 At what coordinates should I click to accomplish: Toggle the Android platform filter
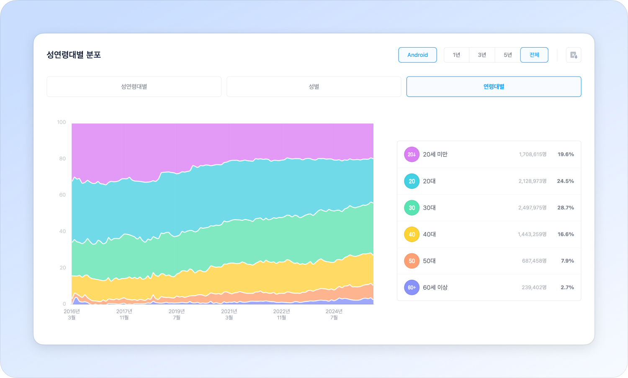(x=417, y=55)
